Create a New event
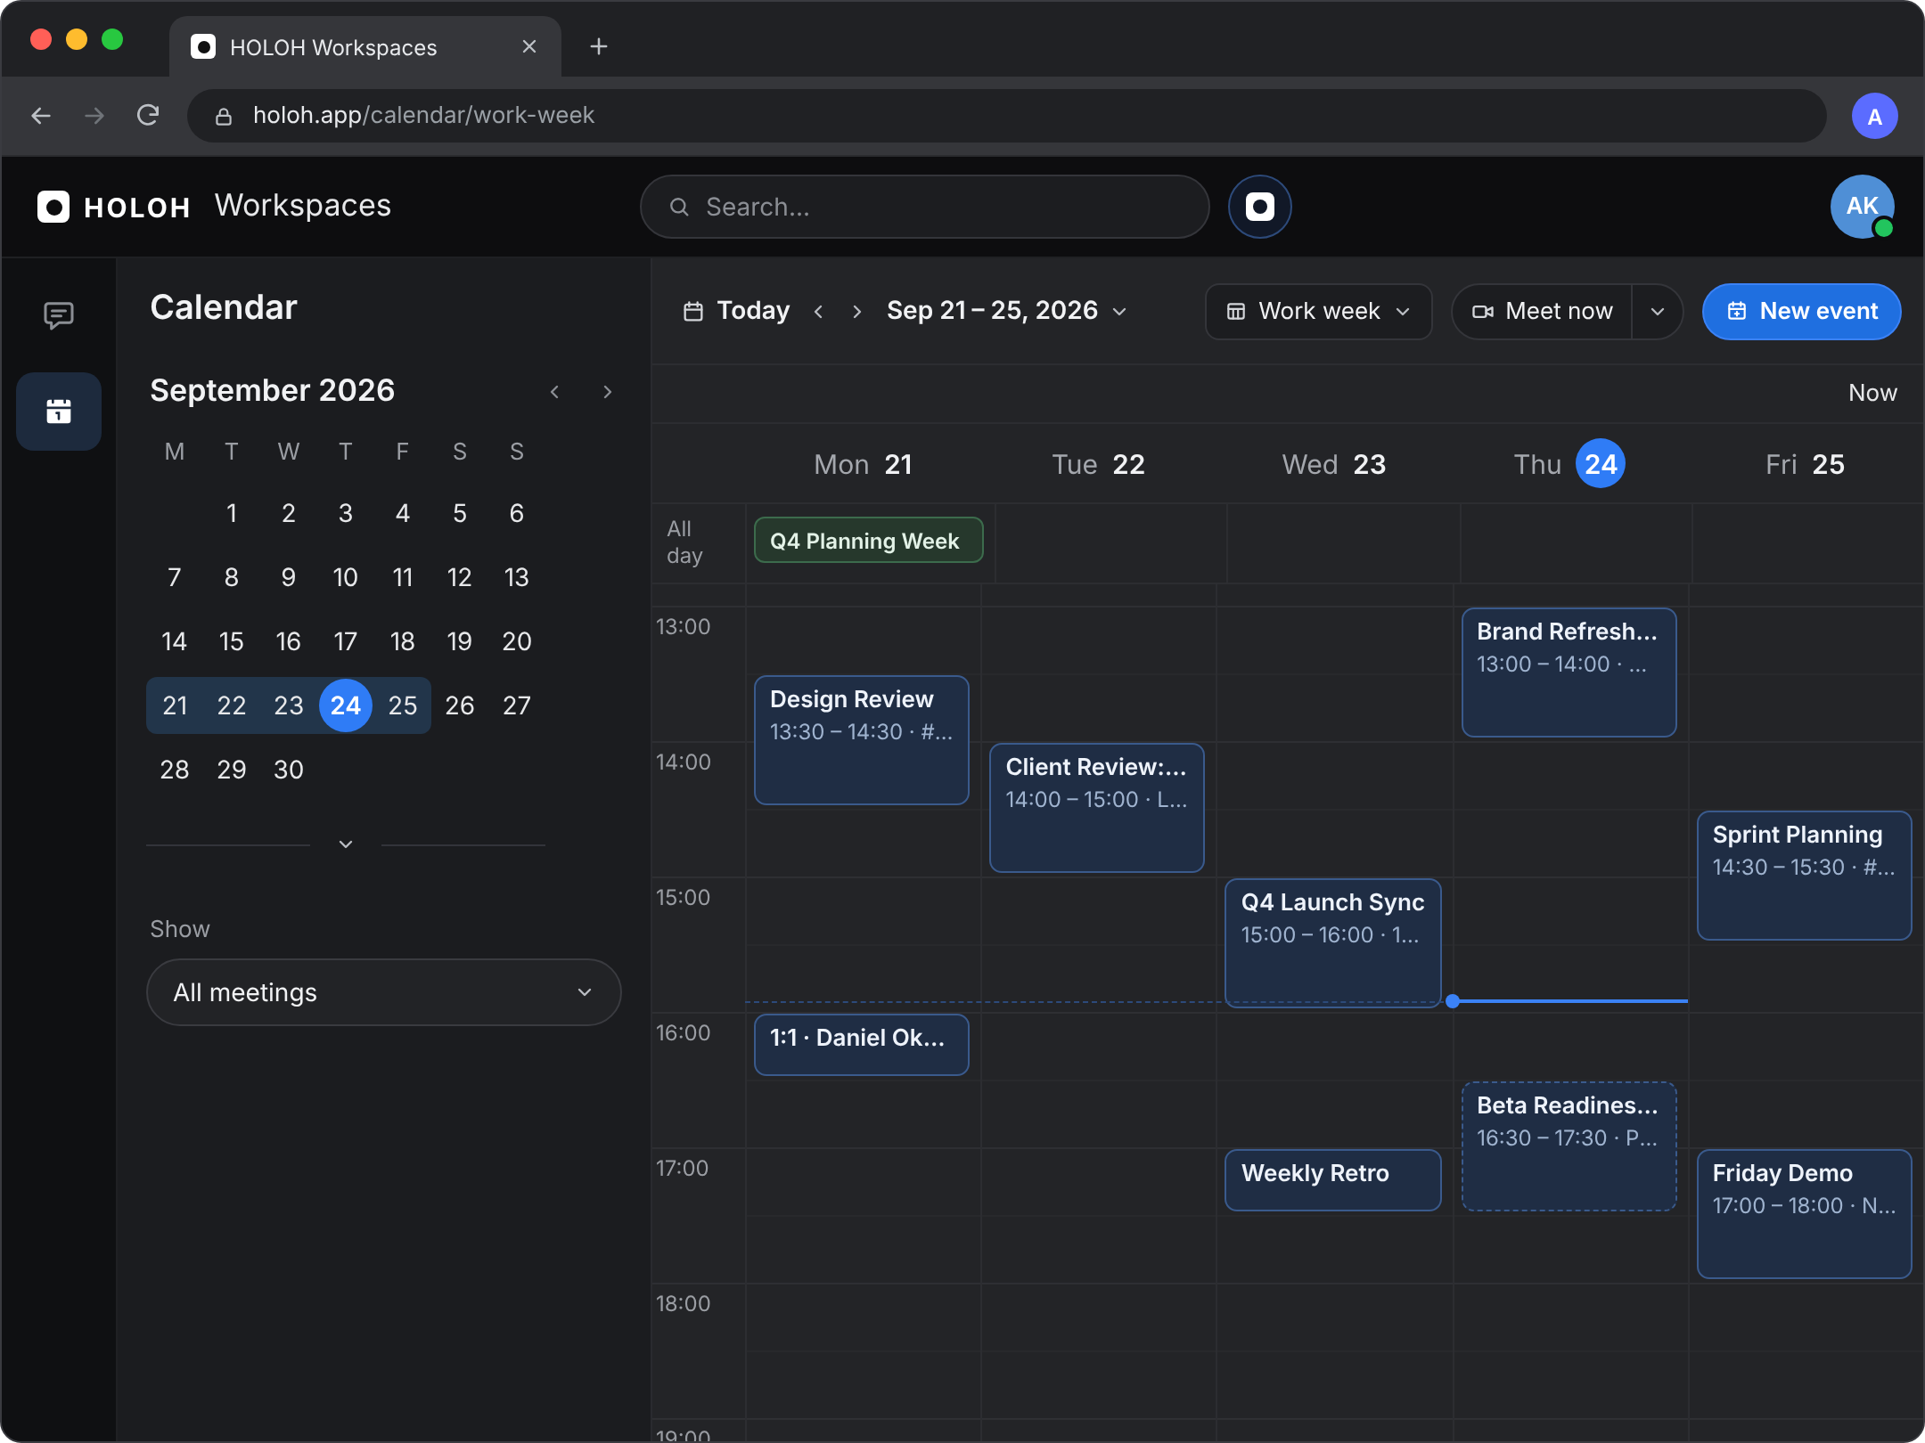 (1801, 312)
